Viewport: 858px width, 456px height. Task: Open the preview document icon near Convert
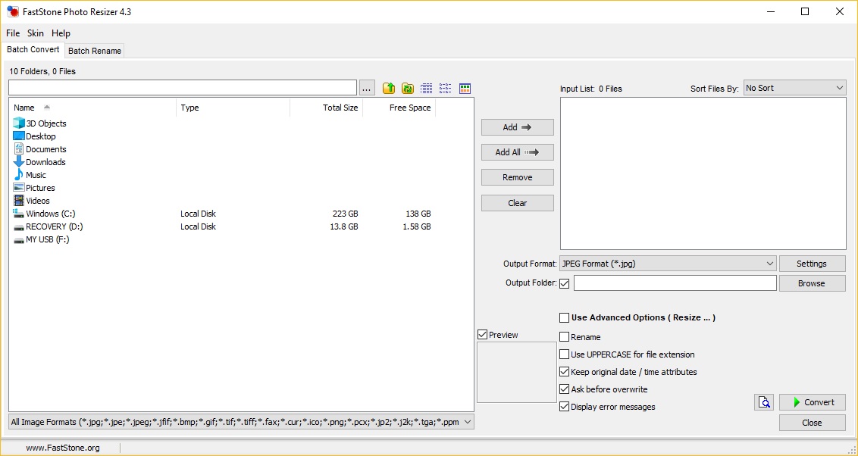(764, 402)
